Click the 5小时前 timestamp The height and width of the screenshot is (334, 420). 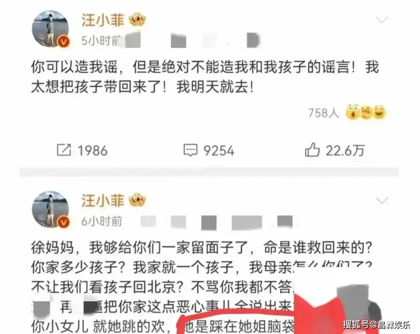click(x=101, y=40)
